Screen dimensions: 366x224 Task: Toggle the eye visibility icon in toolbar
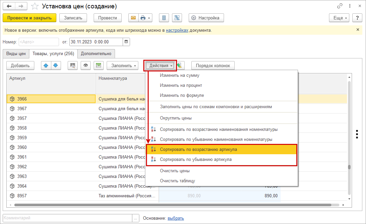86,65
